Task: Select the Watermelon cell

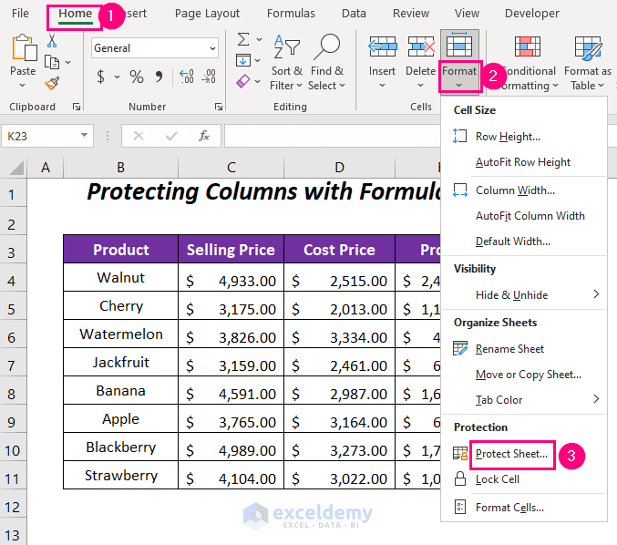Action: click(x=121, y=334)
